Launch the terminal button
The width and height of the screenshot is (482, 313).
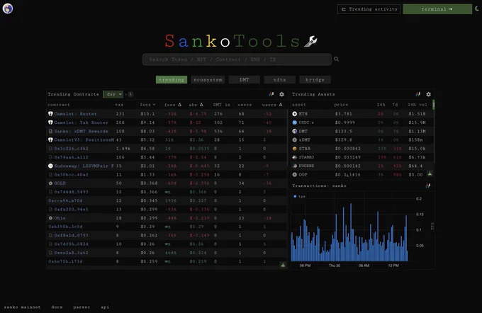pyautogui.click(x=437, y=9)
